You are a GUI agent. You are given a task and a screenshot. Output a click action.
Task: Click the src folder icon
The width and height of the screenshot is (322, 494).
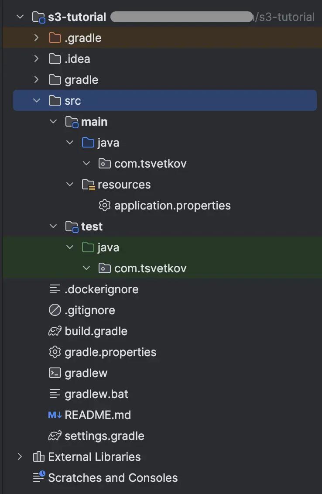[55, 100]
